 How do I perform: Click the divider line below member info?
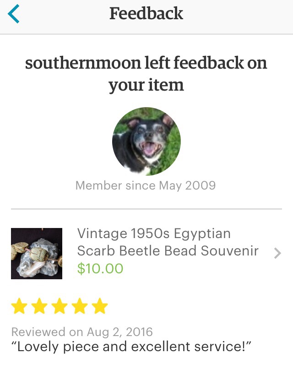(146, 209)
